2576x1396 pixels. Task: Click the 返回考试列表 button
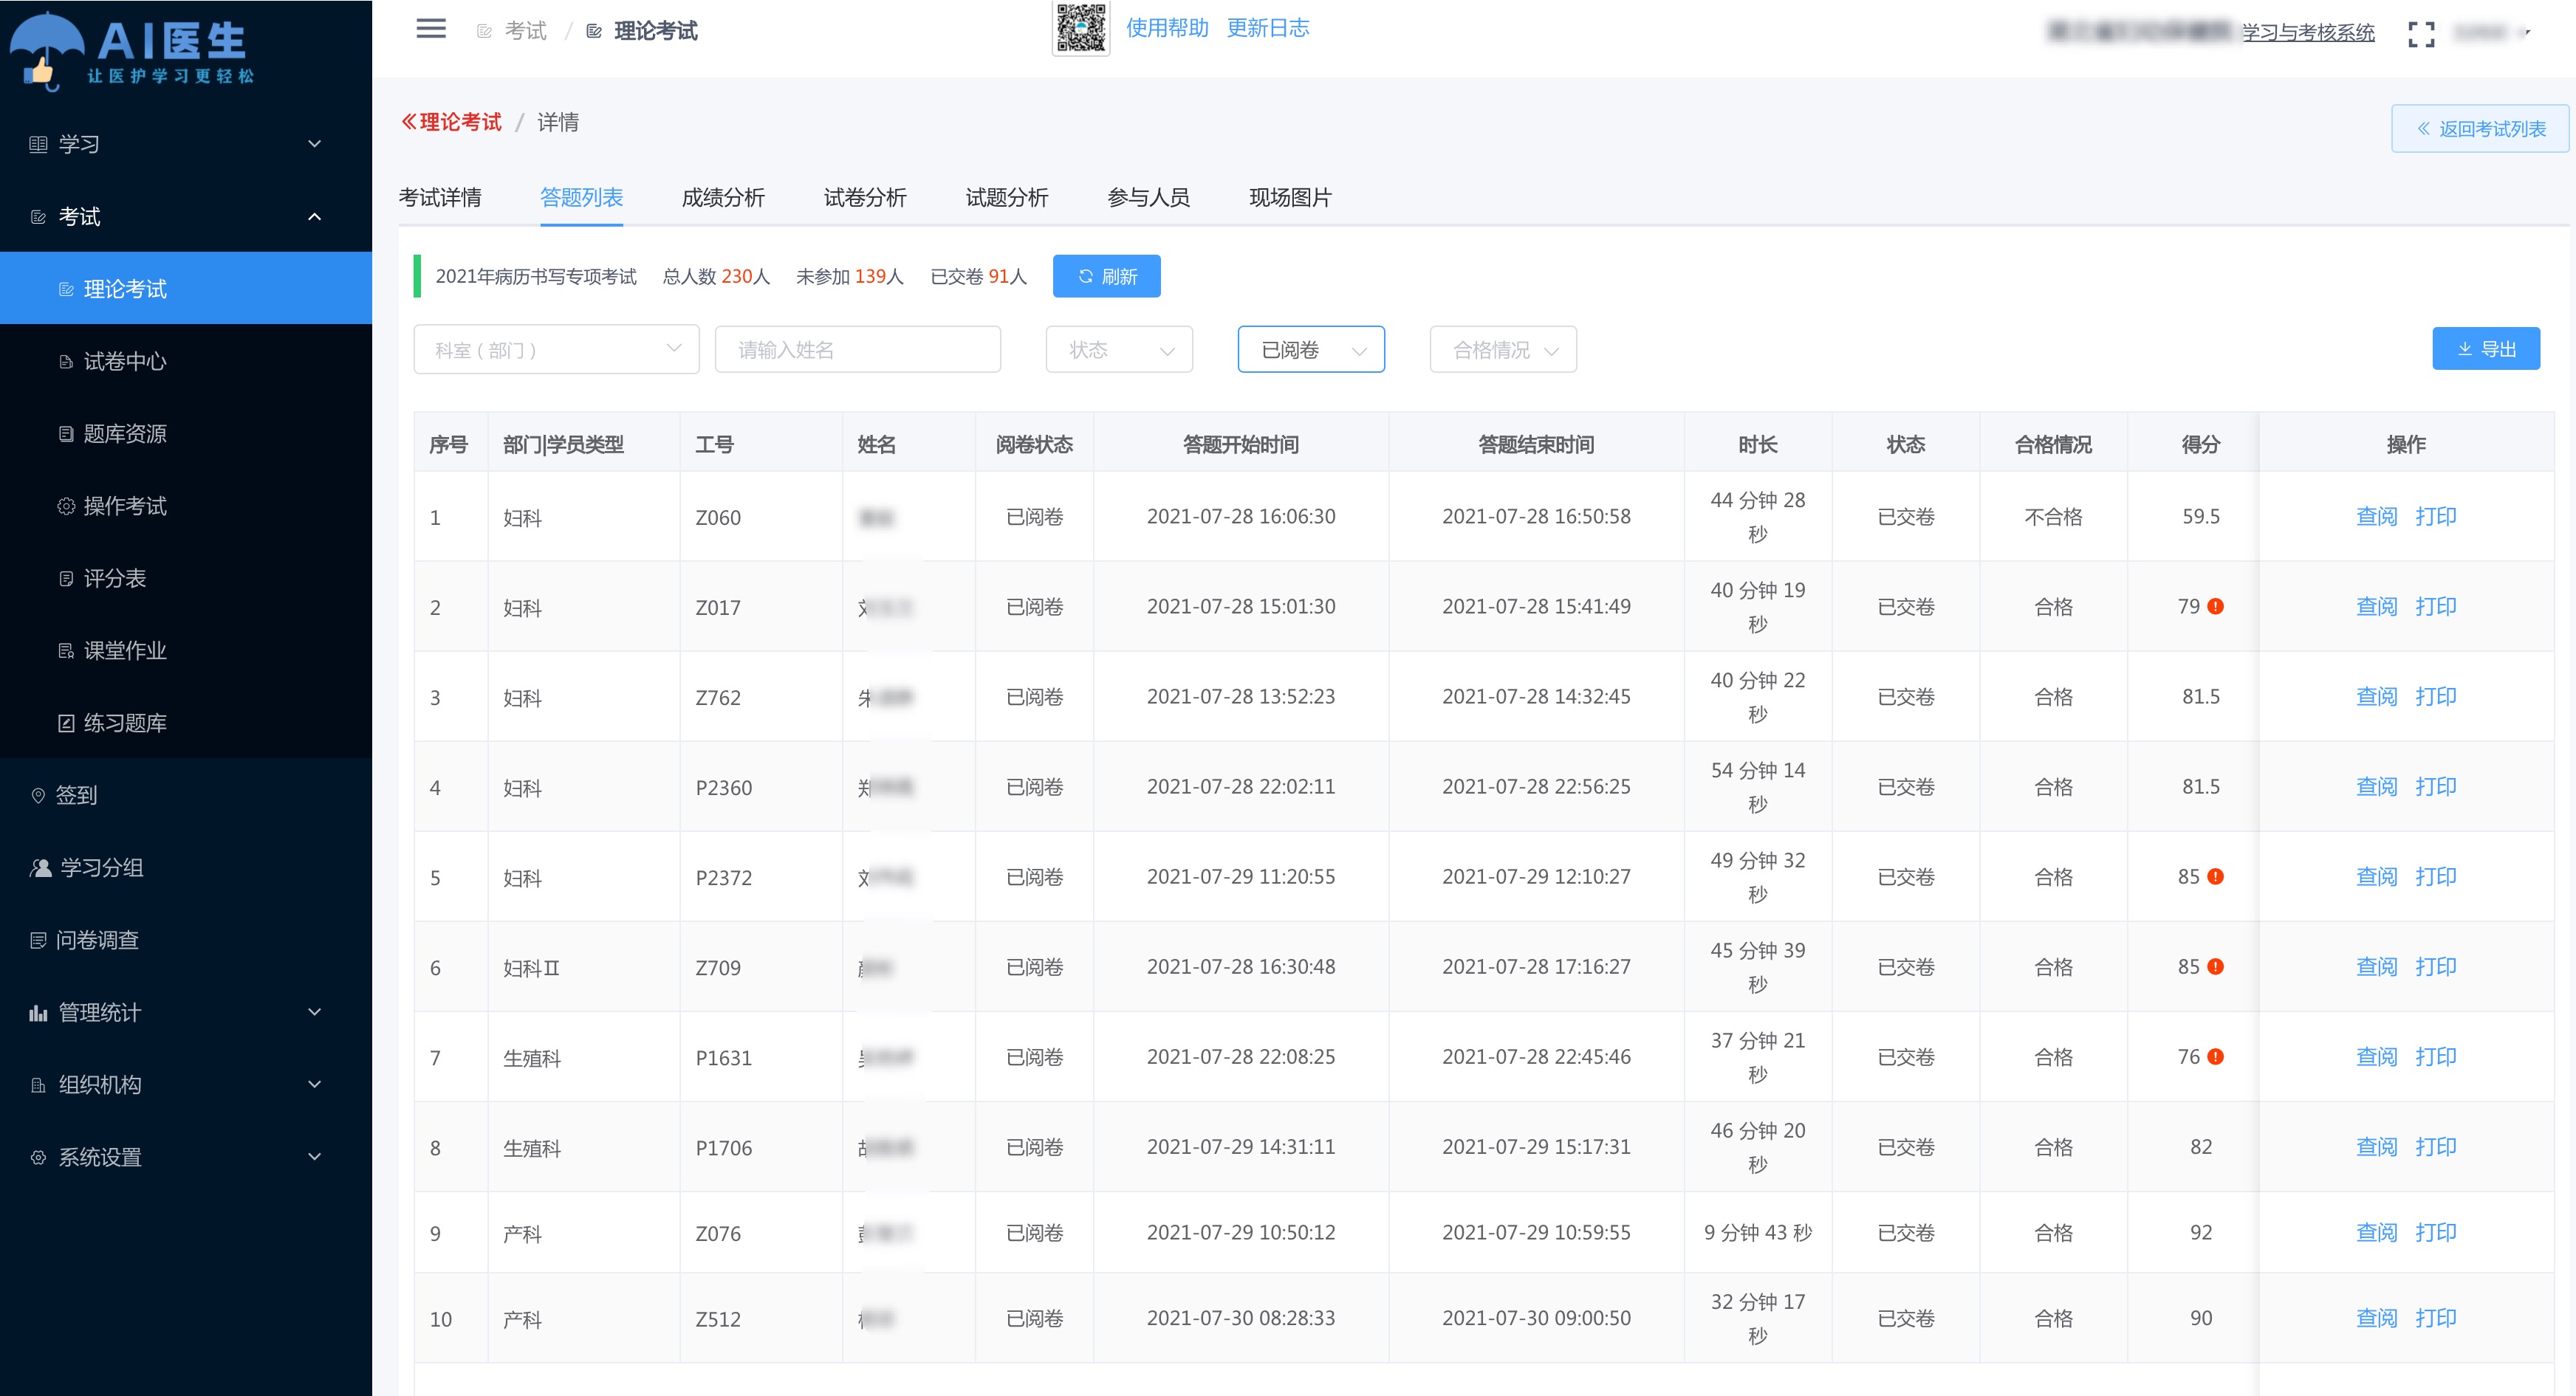click(x=2480, y=129)
